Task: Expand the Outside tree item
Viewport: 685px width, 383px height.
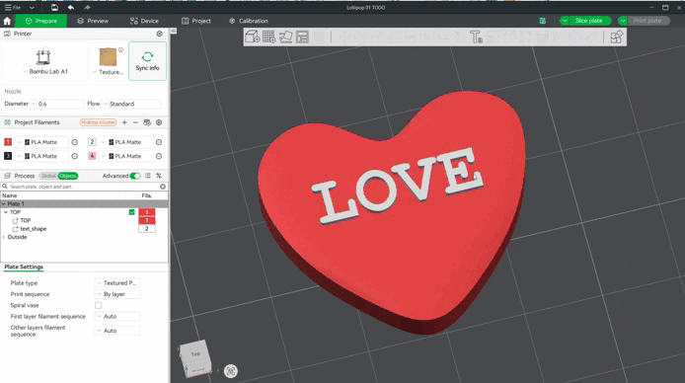Action: [4, 237]
